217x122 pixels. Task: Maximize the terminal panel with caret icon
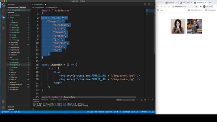[149, 100]
